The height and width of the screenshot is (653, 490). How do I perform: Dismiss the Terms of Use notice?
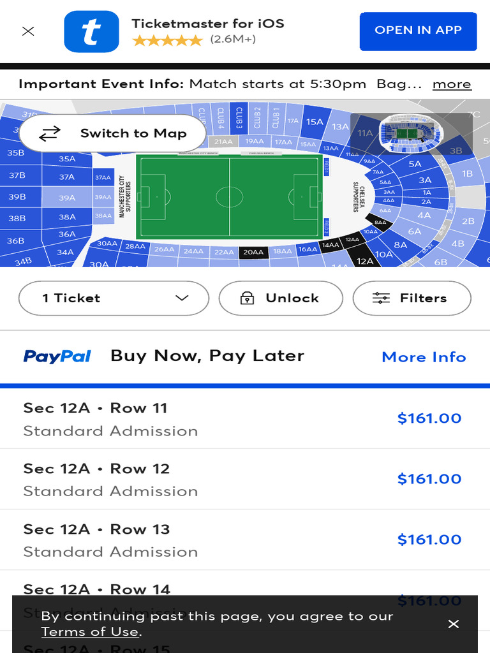[x=453, y=624]
